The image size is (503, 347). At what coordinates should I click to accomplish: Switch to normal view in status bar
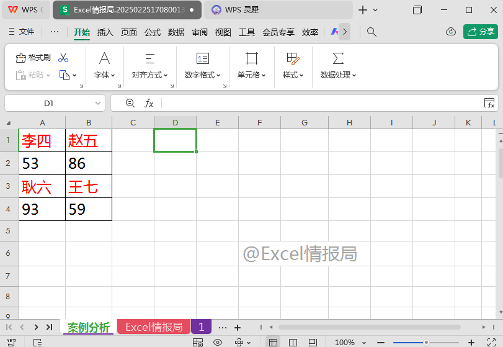click(273, 342)
